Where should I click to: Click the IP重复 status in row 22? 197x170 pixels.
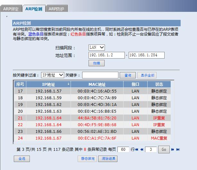point(159,125)
